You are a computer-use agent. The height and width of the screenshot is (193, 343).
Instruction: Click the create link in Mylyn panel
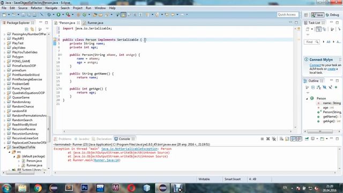point(331,69)
